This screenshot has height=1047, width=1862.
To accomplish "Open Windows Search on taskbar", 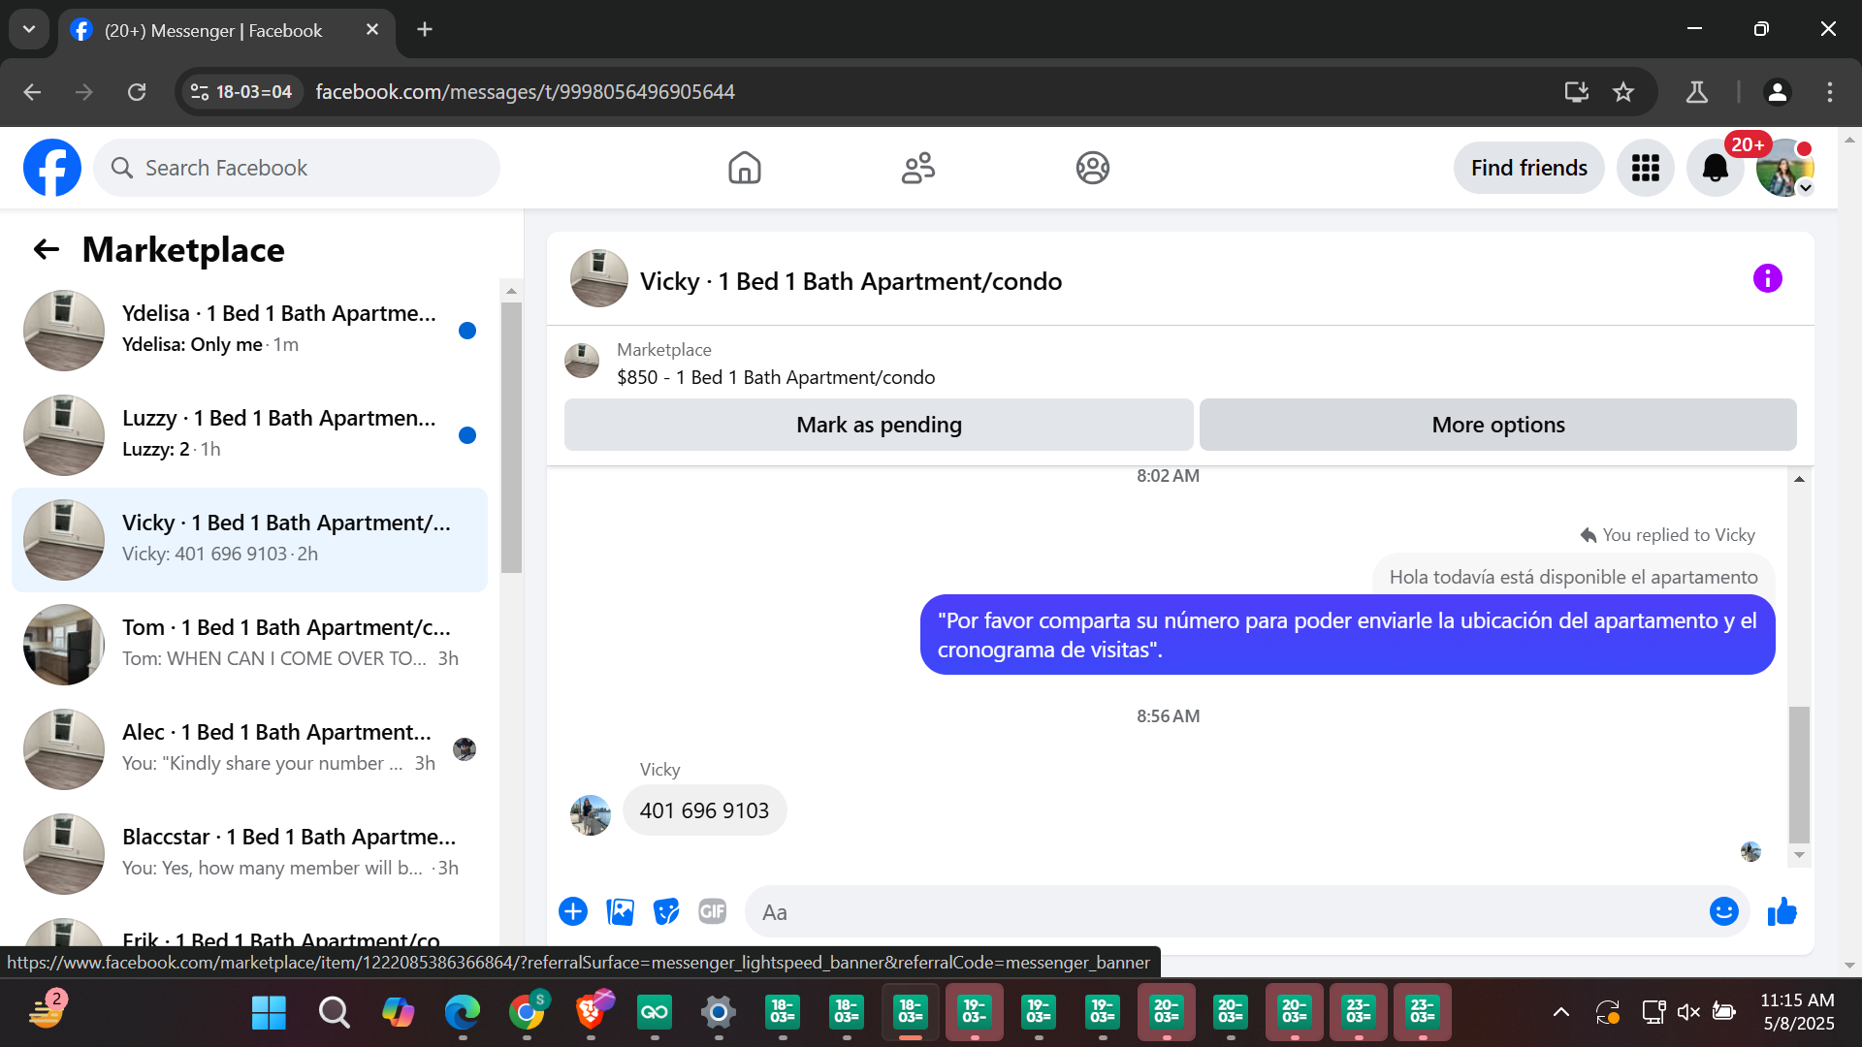I will coord(335,1013).
